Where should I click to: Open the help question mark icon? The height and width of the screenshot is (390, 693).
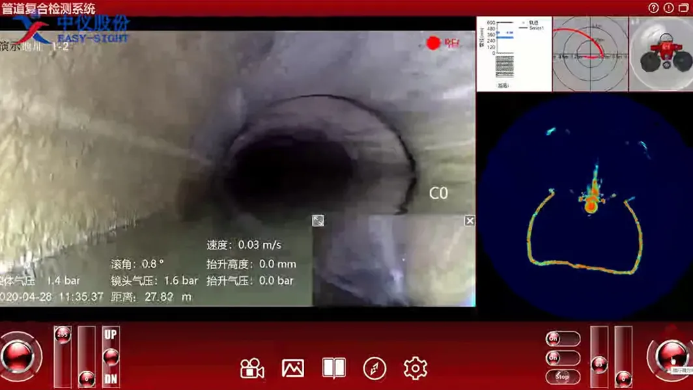[653, 8]
